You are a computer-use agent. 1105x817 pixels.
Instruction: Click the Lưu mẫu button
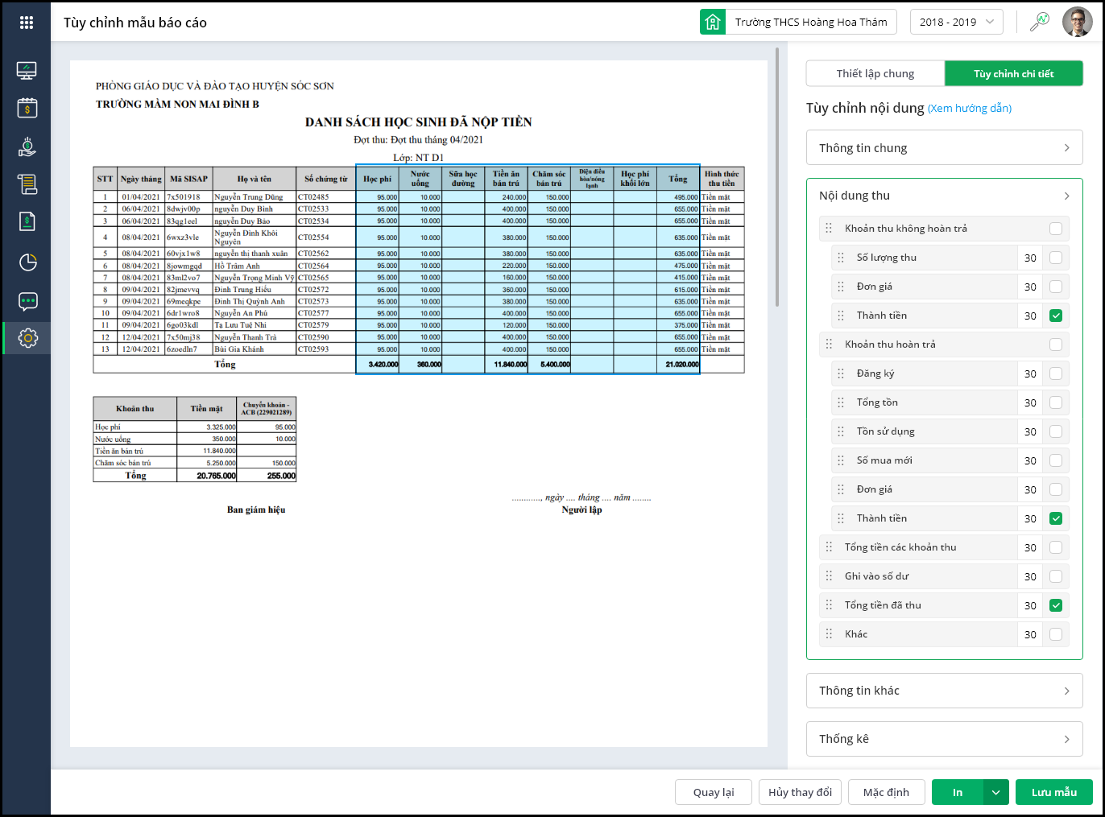1053,792
